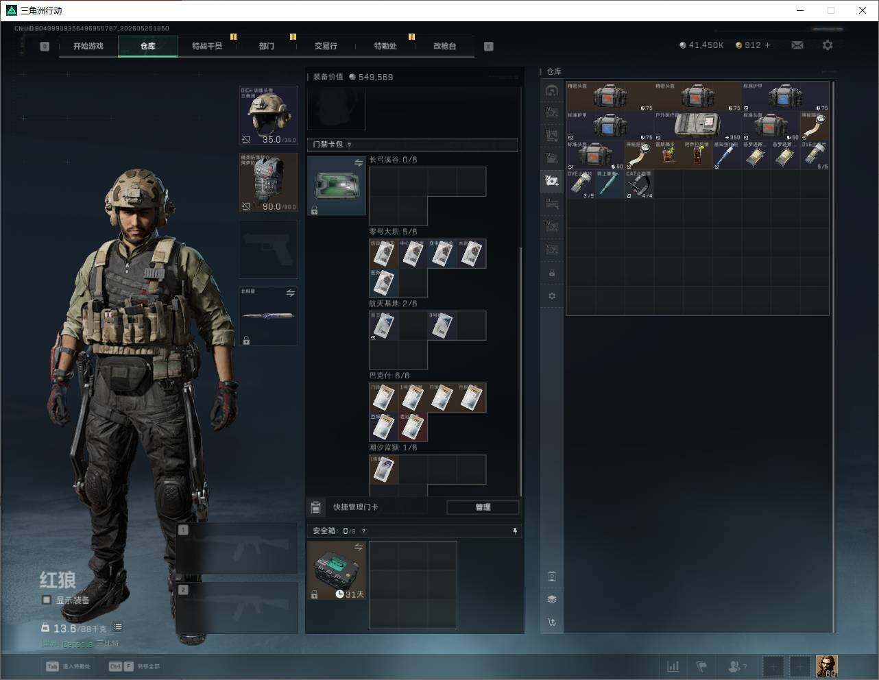Click the 管理 button for key cards
Screen dimensions: 879x680
coord(483,507)
